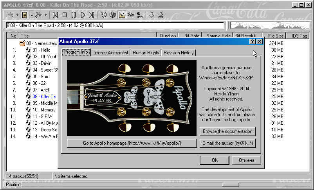
Task: Skip to next track
Action: point(91,15)
